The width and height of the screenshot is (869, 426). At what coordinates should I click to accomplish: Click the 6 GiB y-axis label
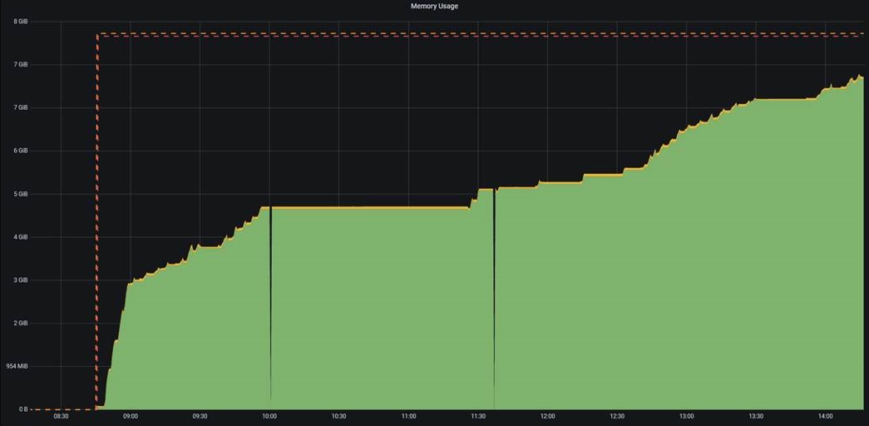pyautogui.click(x=21, y=151)
